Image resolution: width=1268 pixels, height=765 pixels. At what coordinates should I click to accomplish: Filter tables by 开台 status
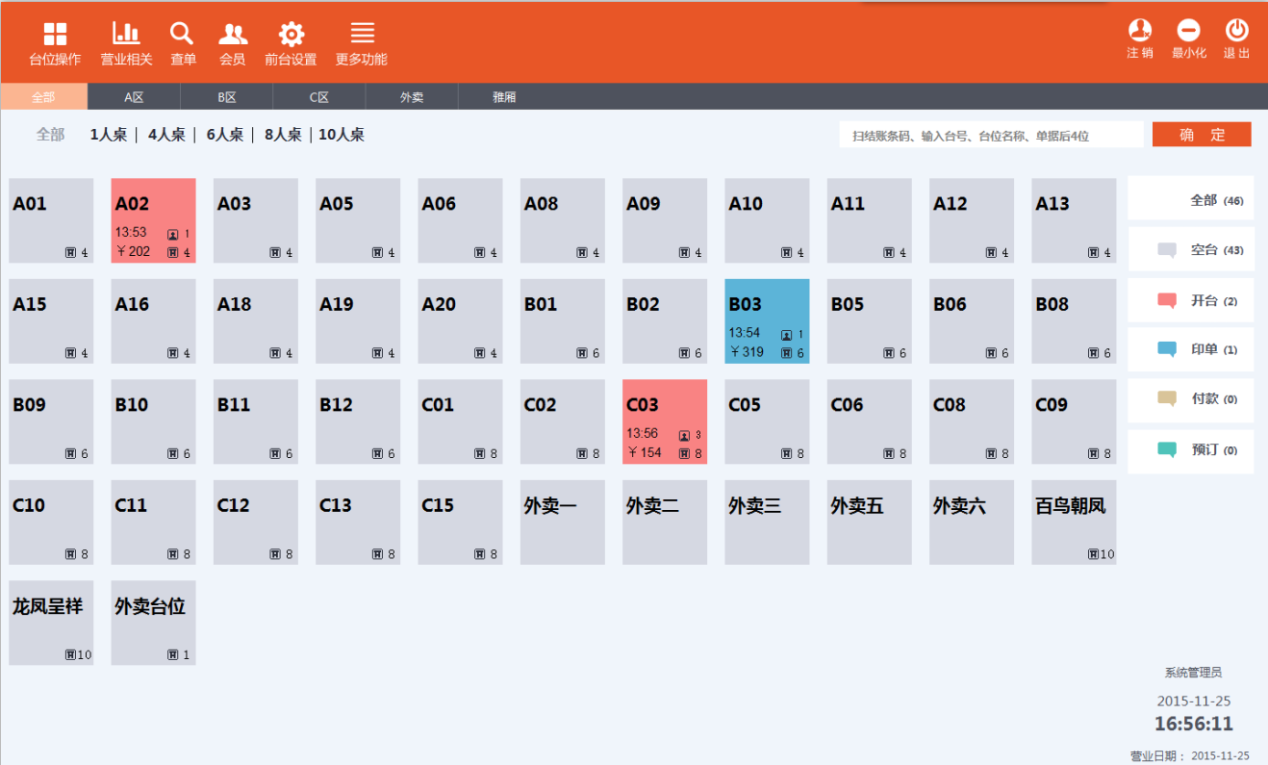pos(1190,301)
